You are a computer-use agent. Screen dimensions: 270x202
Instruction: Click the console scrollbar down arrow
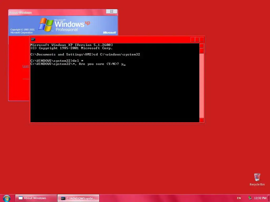pyautogui.click(x=201, y=120)
